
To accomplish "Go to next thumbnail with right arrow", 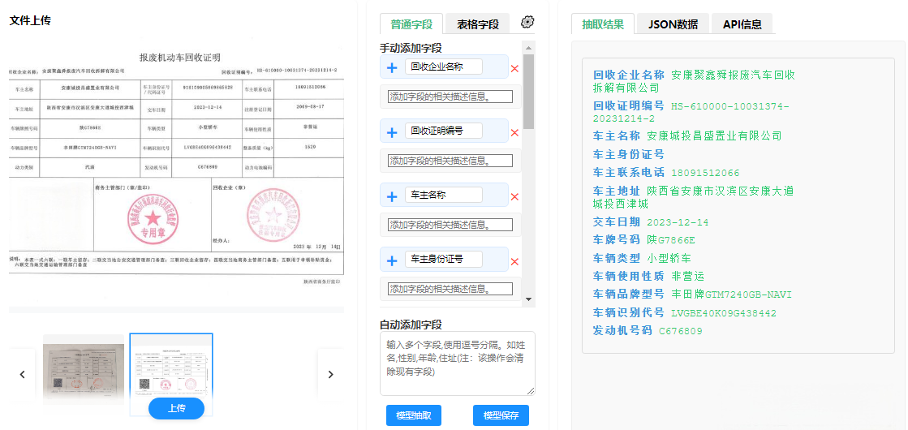I will (330, 374).
